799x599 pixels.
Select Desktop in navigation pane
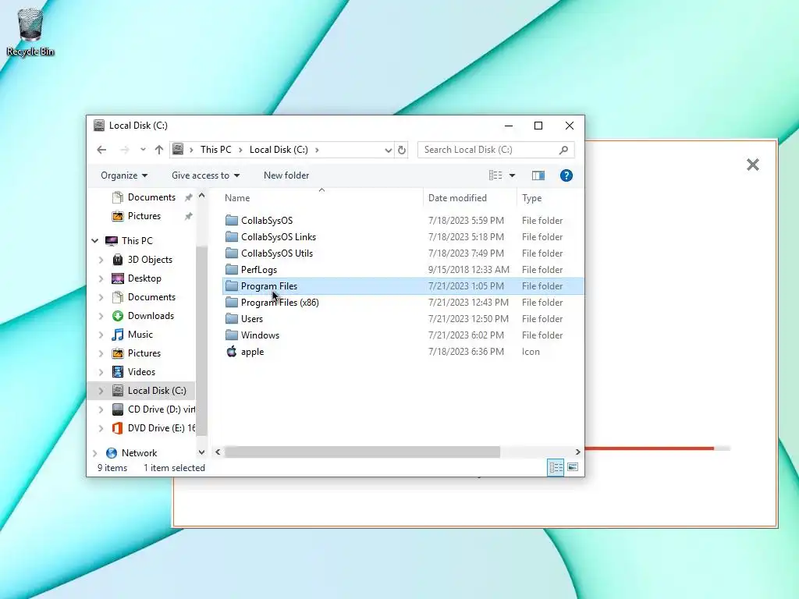(144, 278)
